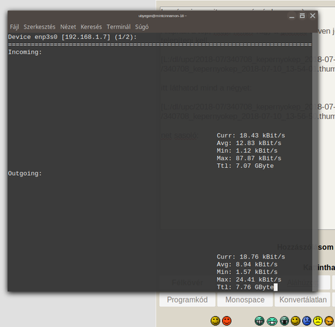Image resolution: width=335 pixels, height=327 pixels.
Task: Click the terminal's vertical scrollbar
Action: click(x=315, y=162)
